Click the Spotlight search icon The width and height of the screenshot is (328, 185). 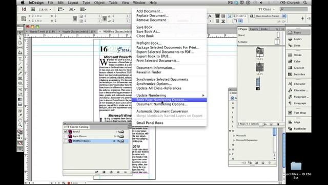tap(305, 3)
